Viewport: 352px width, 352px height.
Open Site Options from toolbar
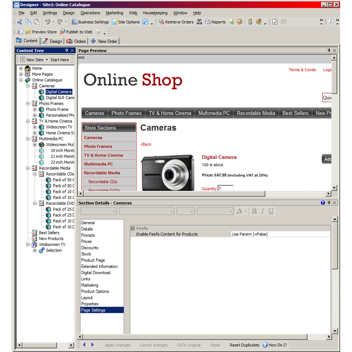126,22
